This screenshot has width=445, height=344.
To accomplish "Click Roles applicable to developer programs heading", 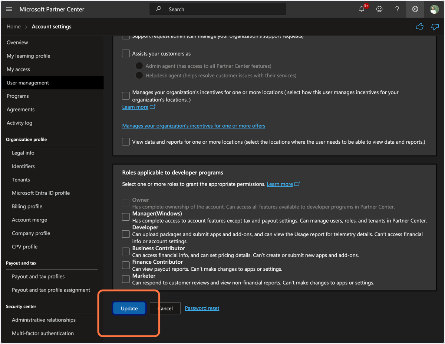I will click(172, 173).
